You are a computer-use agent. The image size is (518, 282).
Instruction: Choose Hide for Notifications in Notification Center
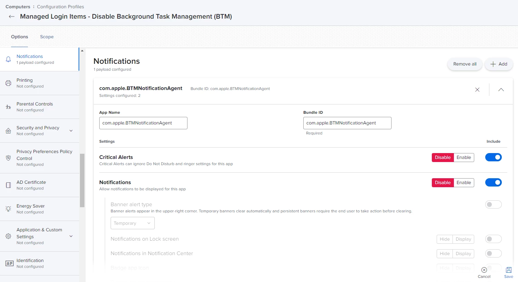445,254
